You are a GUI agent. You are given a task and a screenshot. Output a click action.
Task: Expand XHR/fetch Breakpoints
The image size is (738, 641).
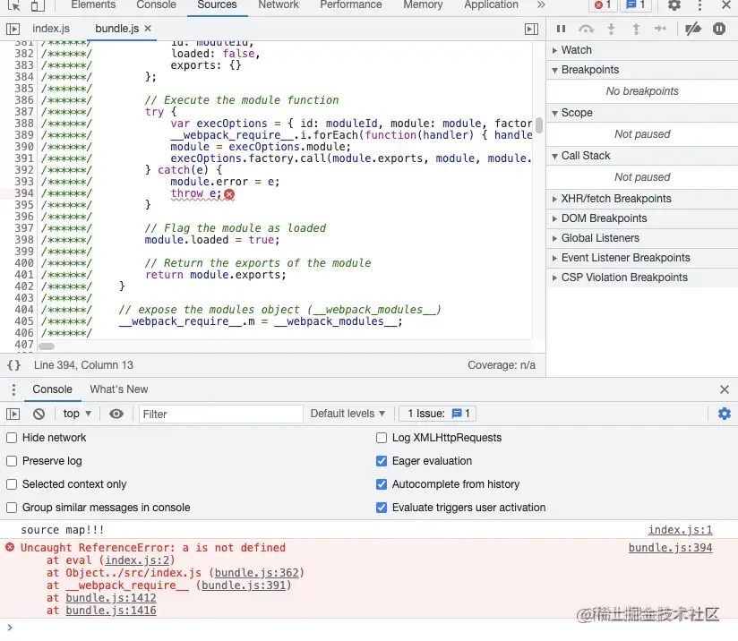tap(642, 199)
